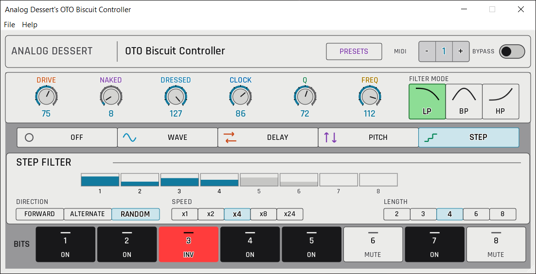Click the DRESSED value 127
The image size is (536, 274).
pyautogui.click(x=176, y=114)
